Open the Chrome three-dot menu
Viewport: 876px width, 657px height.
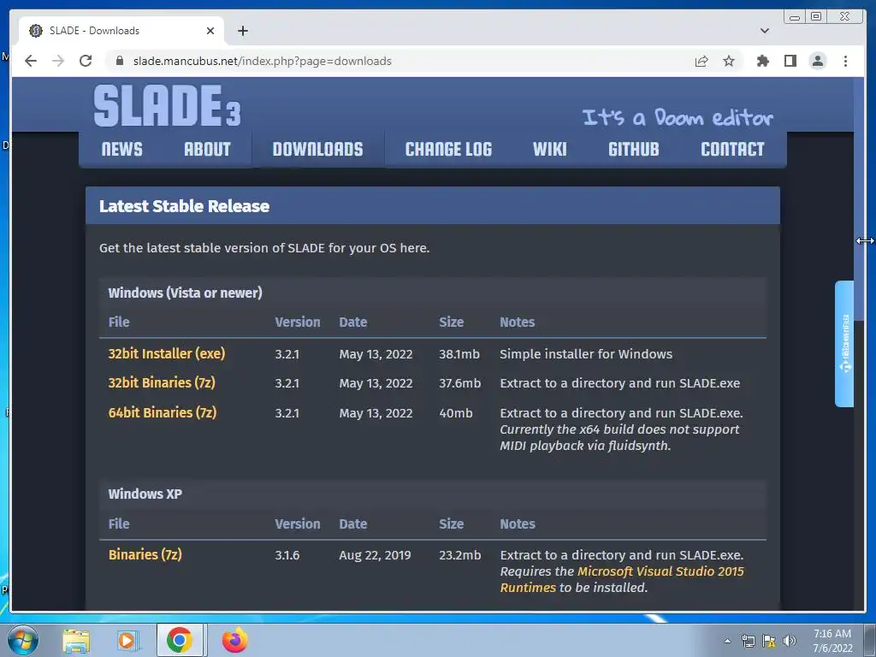845,61
